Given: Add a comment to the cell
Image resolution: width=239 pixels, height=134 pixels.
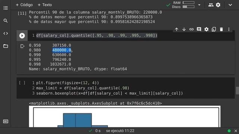Looking at the screenshot, I should pos(199,29).
